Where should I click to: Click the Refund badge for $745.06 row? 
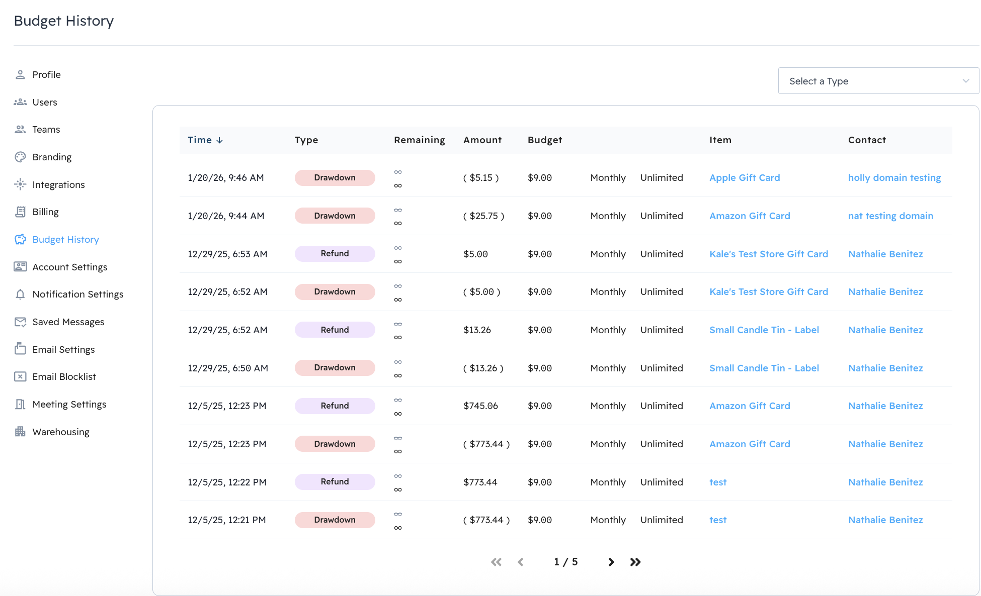tap(335, 406)
